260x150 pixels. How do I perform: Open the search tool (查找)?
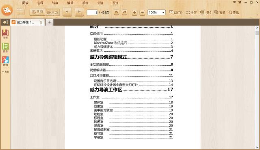point(234,13)
